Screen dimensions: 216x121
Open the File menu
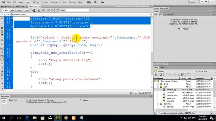click(9, 2)
